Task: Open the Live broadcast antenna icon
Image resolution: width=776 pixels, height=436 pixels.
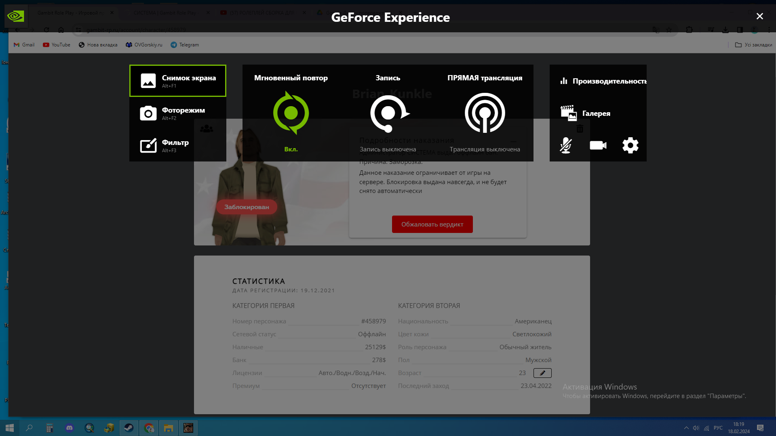Action: 485,113
